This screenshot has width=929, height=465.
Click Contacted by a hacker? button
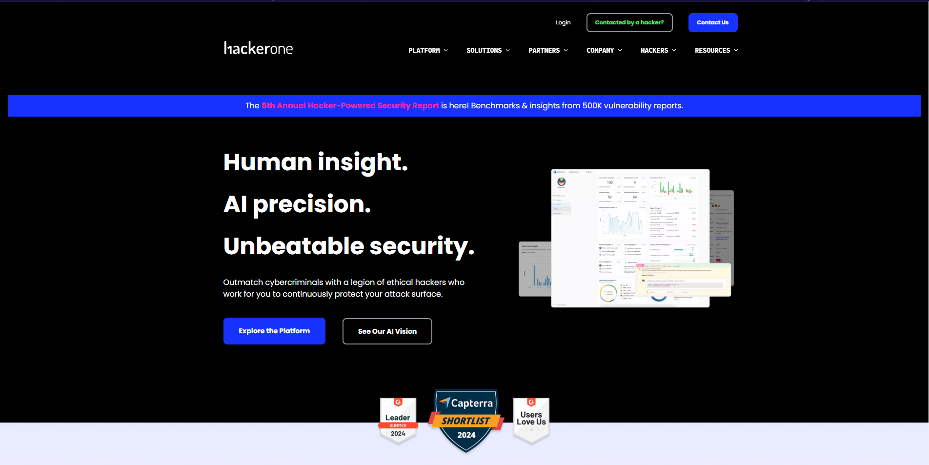(x=629, y=22)
